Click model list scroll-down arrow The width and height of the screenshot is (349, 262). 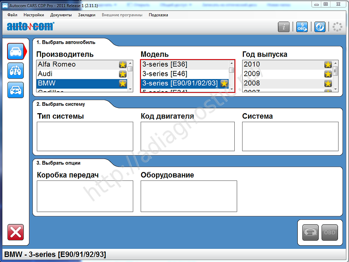232,89
